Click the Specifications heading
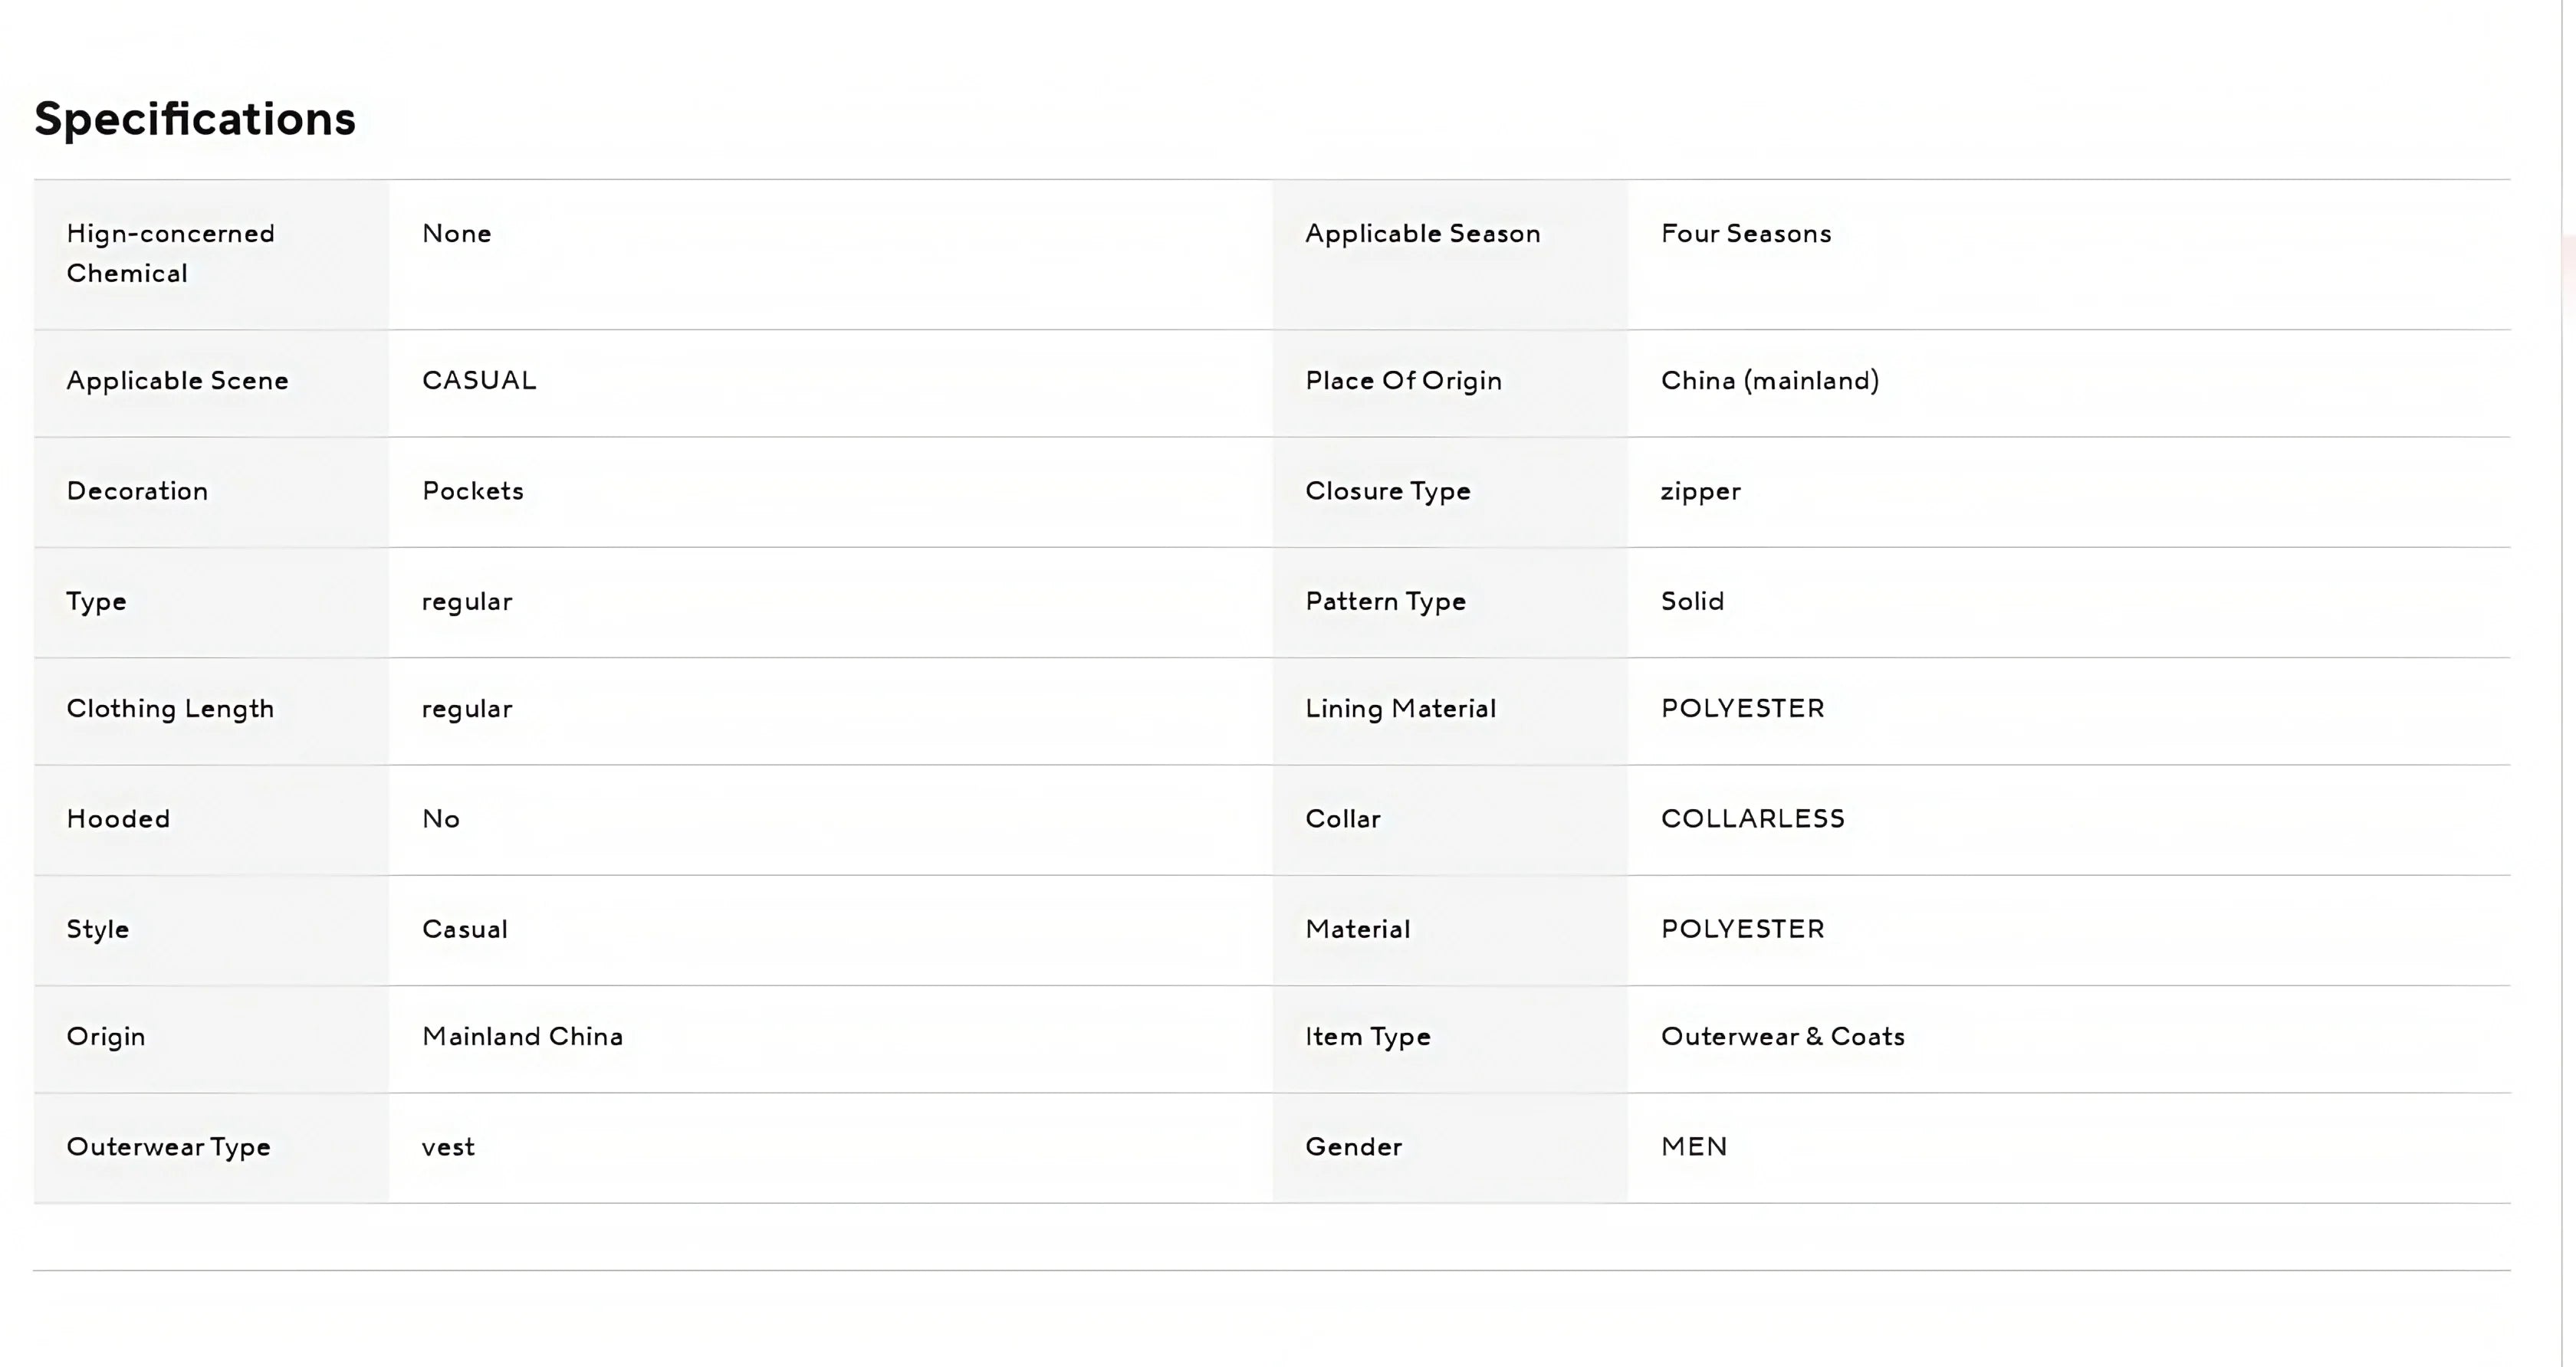 pyautogui.click(x=195, y=119)
